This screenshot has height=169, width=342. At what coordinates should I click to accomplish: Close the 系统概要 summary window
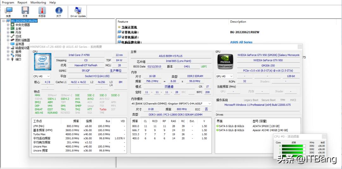click(300, 47)
